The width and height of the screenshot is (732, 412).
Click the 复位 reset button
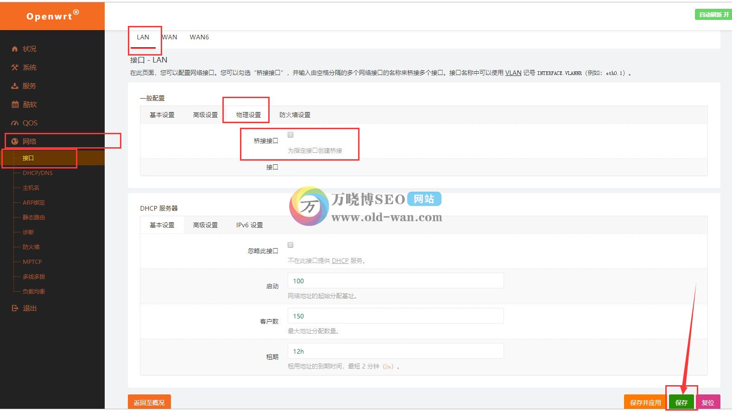[708, 402]
